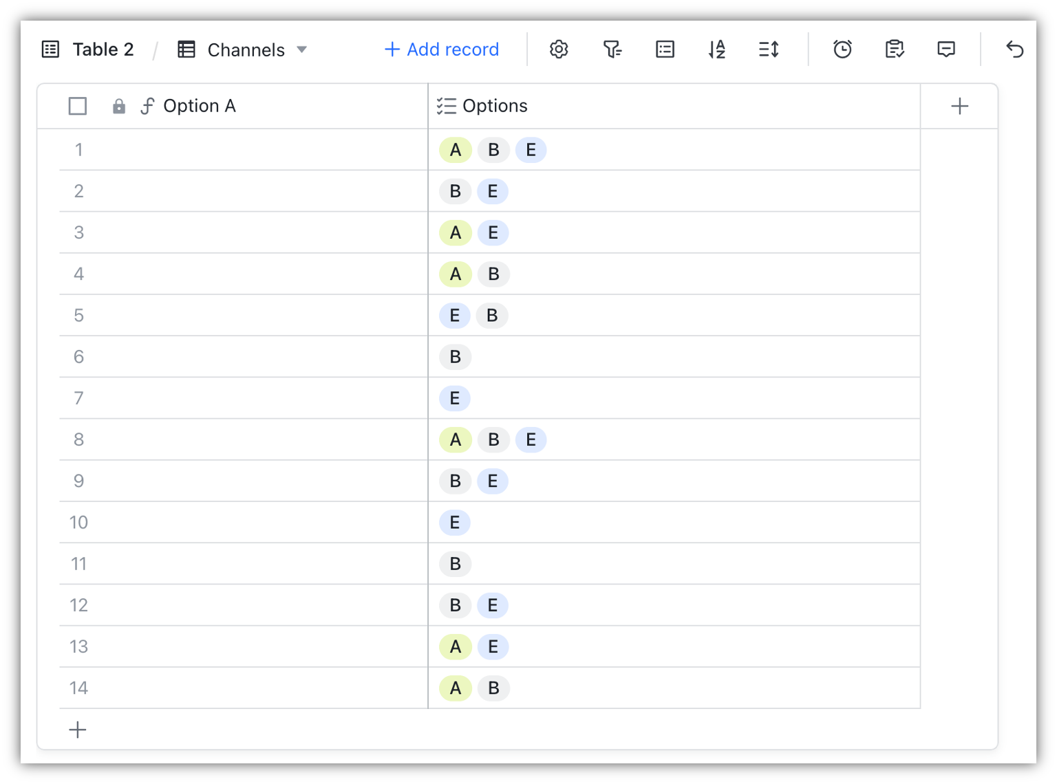The image size is (1057, 784).
Task: Click the blue E tag in row 7
Action: 455,398
